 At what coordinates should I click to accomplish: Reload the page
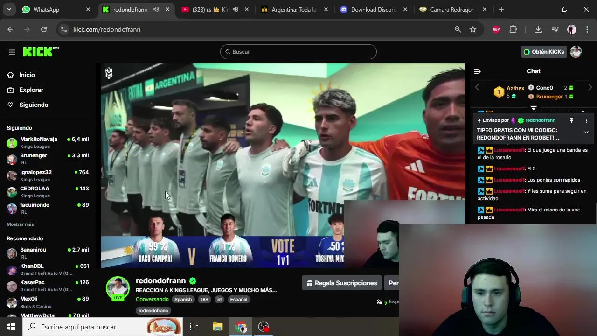pos(44,29)
